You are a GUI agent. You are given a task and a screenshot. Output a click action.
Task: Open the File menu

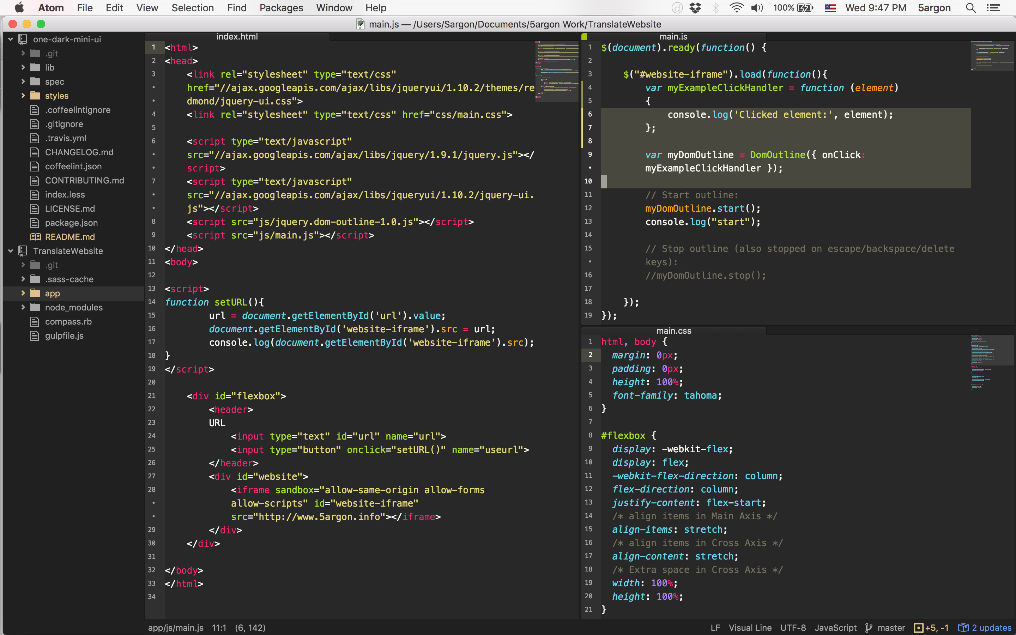tap(85, 8)
